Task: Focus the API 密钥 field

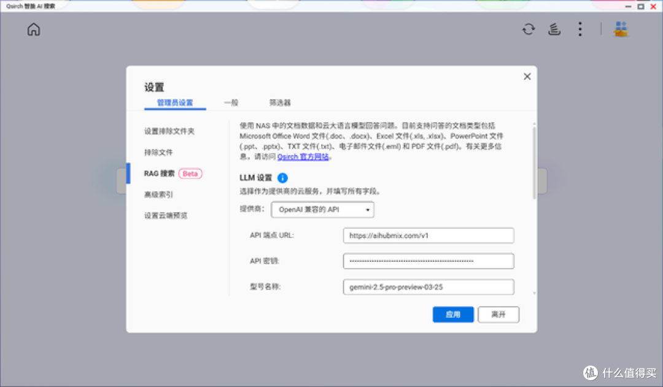Action: (428, 261)
